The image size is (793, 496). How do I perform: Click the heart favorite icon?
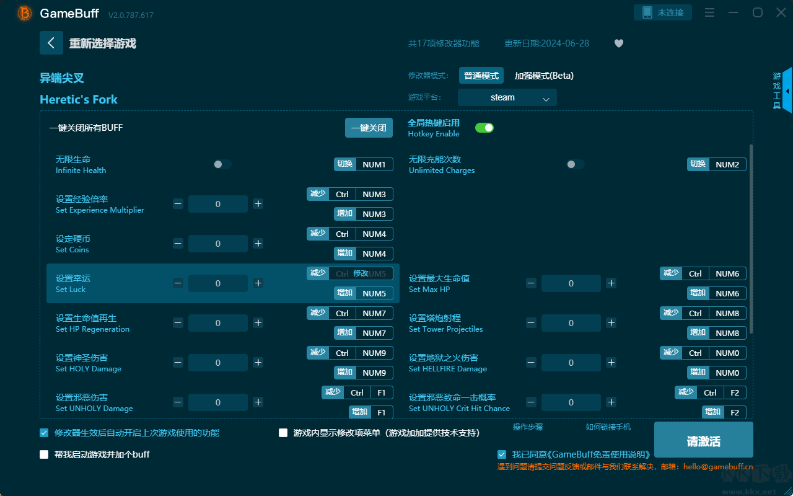pos(619,43)
